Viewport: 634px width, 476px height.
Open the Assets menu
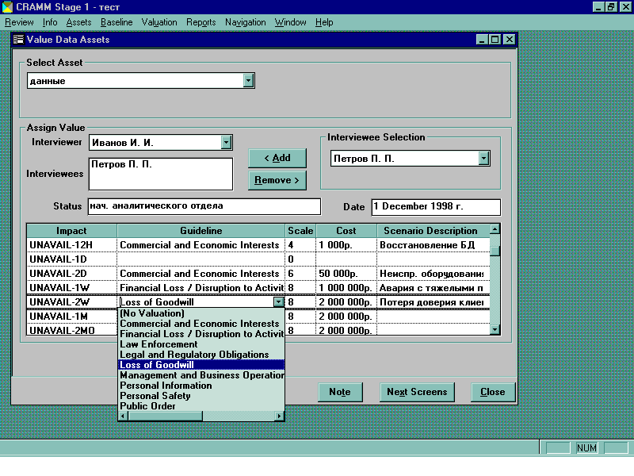78,22
